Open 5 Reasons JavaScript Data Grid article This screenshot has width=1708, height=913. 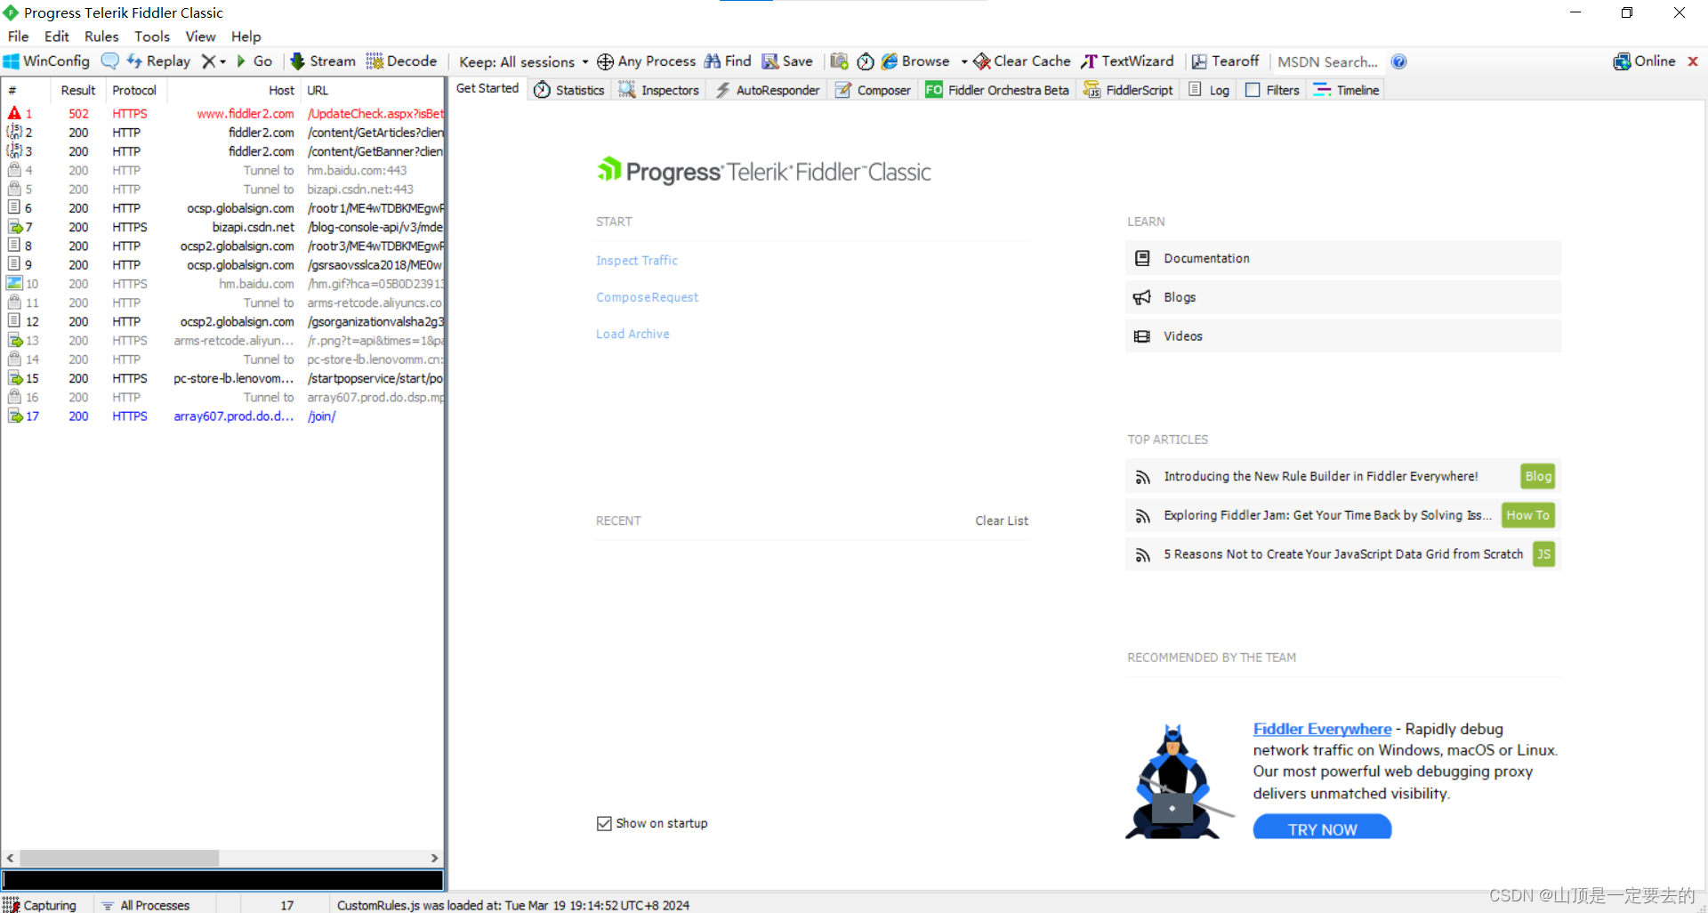coord(1342,554)
